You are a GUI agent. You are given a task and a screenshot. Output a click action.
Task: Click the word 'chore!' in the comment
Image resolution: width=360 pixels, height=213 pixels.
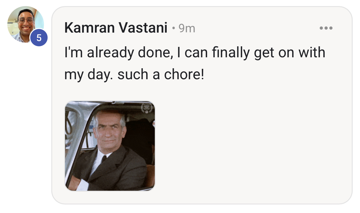point(184,74)
